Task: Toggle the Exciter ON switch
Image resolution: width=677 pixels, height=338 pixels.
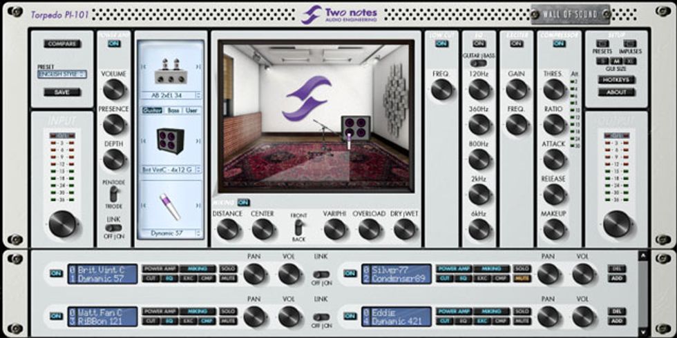Action: point(515,43)
